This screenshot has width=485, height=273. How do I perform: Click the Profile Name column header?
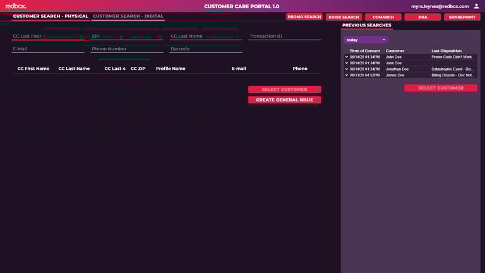171,69
